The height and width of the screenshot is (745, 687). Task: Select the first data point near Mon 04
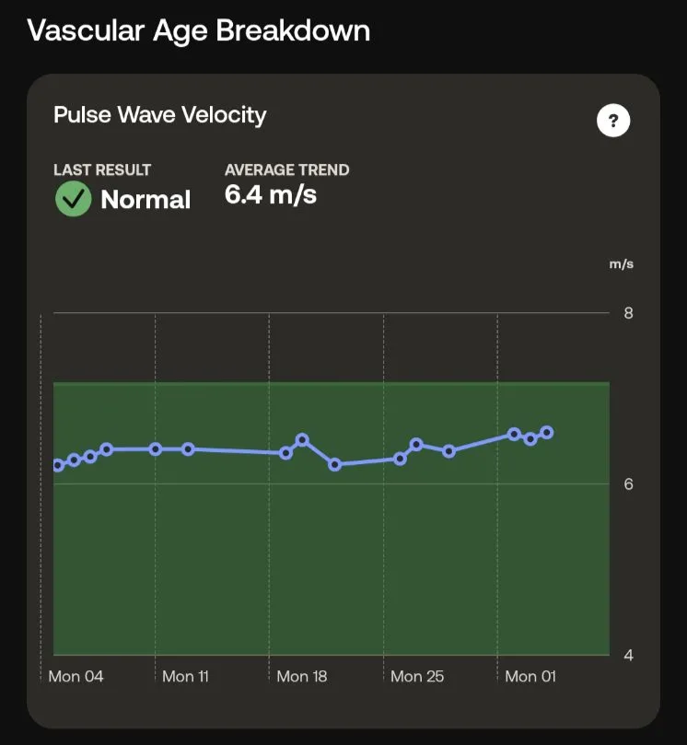[58, 465]
